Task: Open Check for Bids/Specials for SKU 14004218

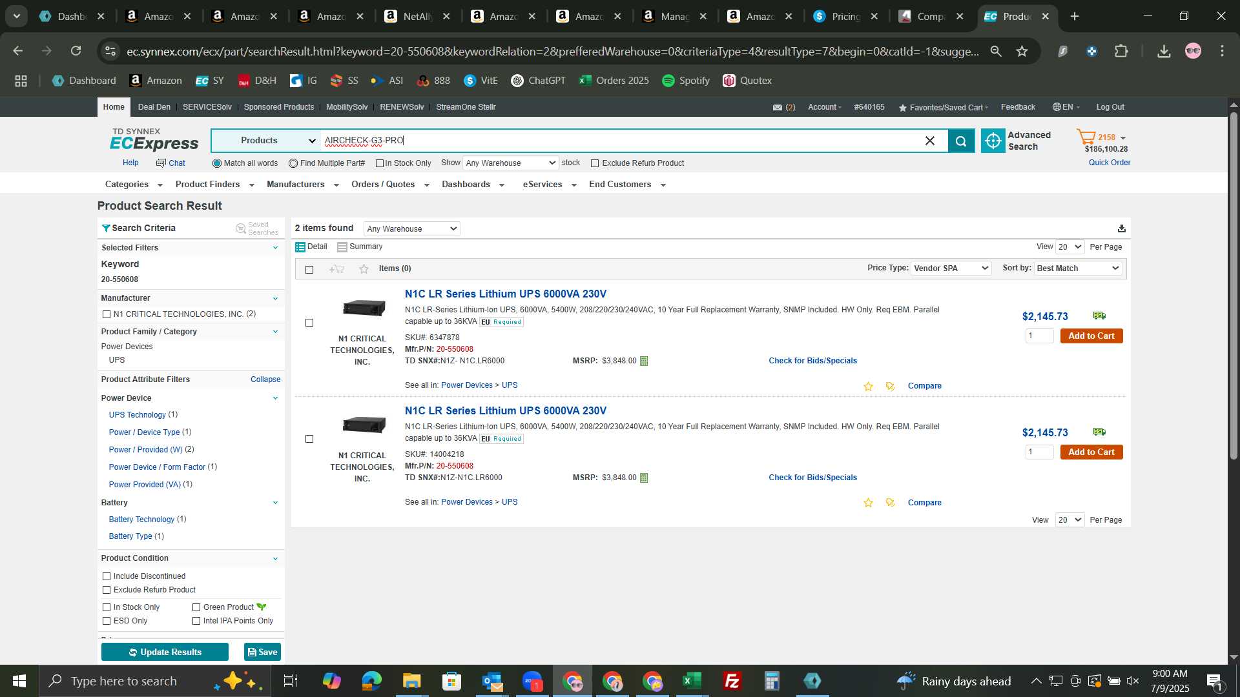Action: pyautogui.click(x=812, y=478)
